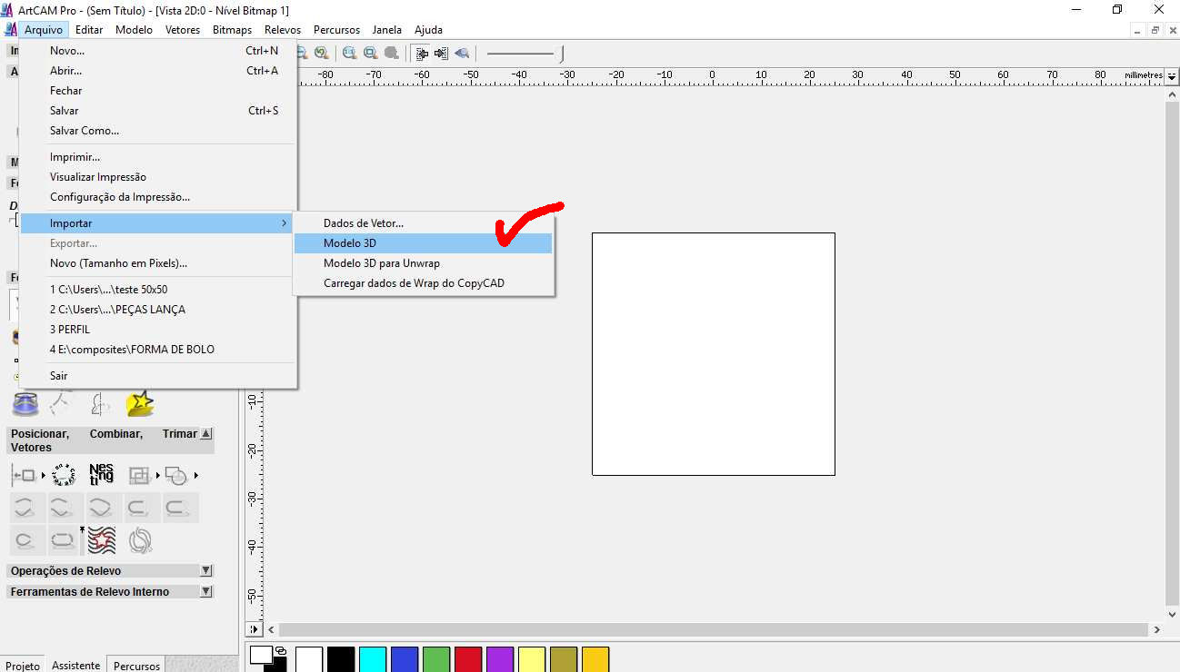Screen dimensions: 1180x672
Task: Expand the Operações de Relevo section
Action: pos(206,571)
